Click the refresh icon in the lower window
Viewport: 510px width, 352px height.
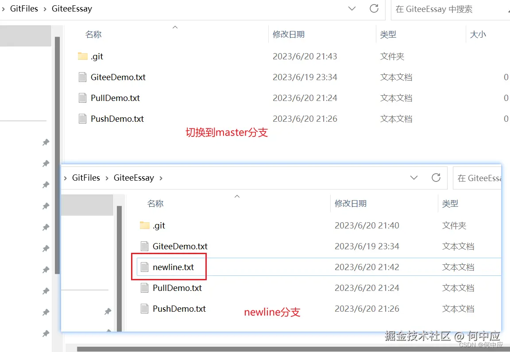[436, 178]
